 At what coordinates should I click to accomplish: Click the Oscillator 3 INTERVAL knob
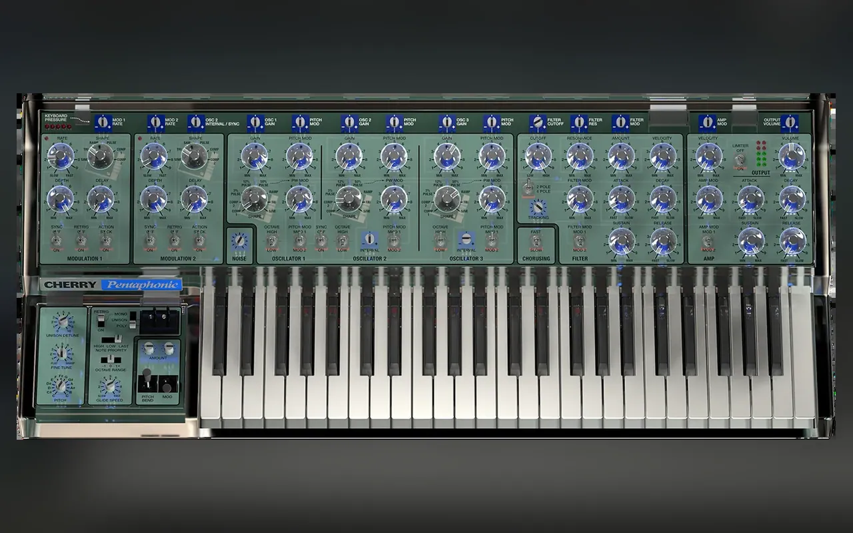[466, 239]
